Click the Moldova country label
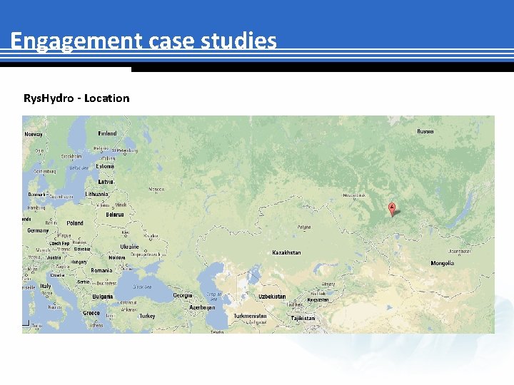Image resolution: width=514 pixels, height=385 pixels. coord(117,257)
